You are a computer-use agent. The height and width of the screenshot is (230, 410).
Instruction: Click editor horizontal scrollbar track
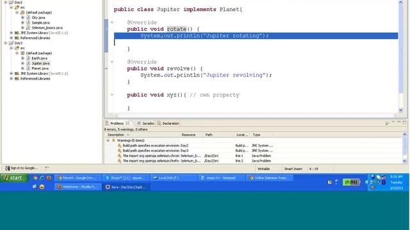(x=255, y=115)
